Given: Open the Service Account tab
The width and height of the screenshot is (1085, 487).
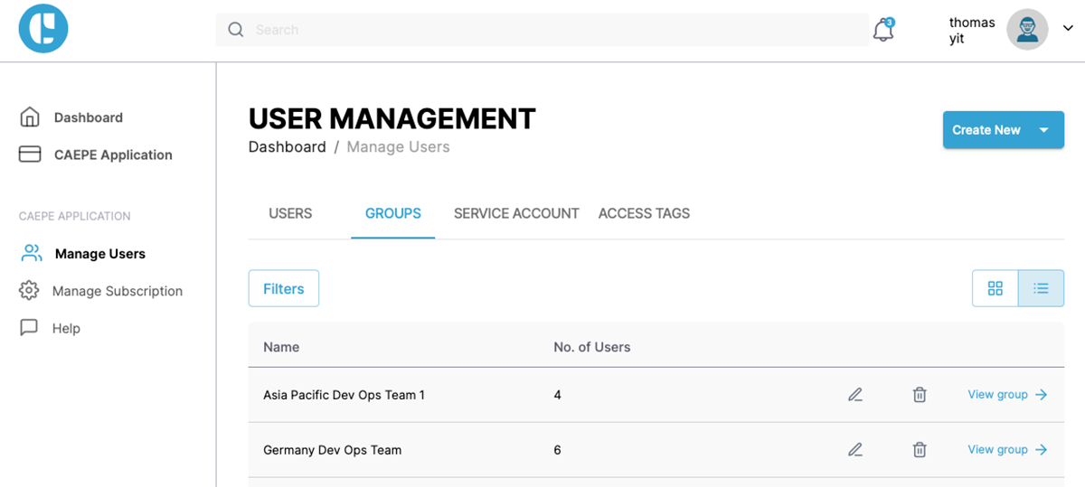Looking at the screenshot, I should click(x=516, y=214).
